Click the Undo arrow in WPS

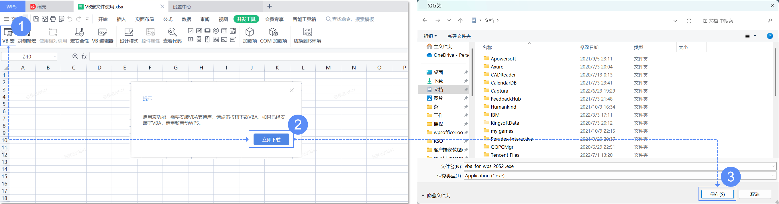click(70, 19)
